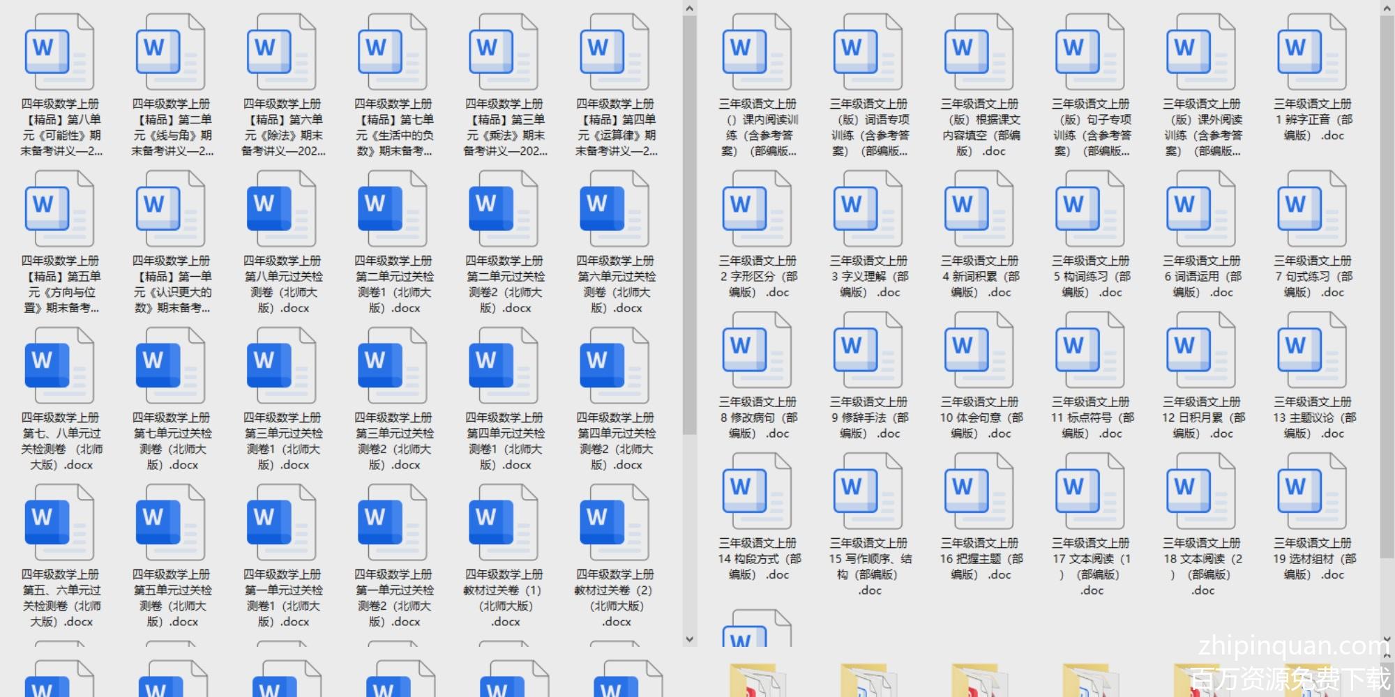
Task: Select the 第七、八单元过关检测卷 docx file
Action: [x=59, y=367]
